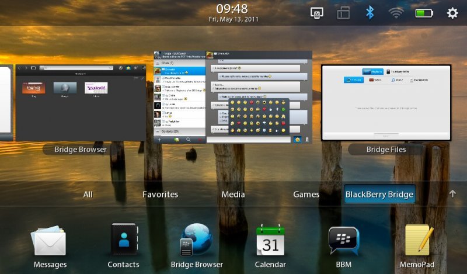The width and height of the screenshot is (467, 274).
Task: Collapse the app tray with up arrow
Action: (452, 194)
